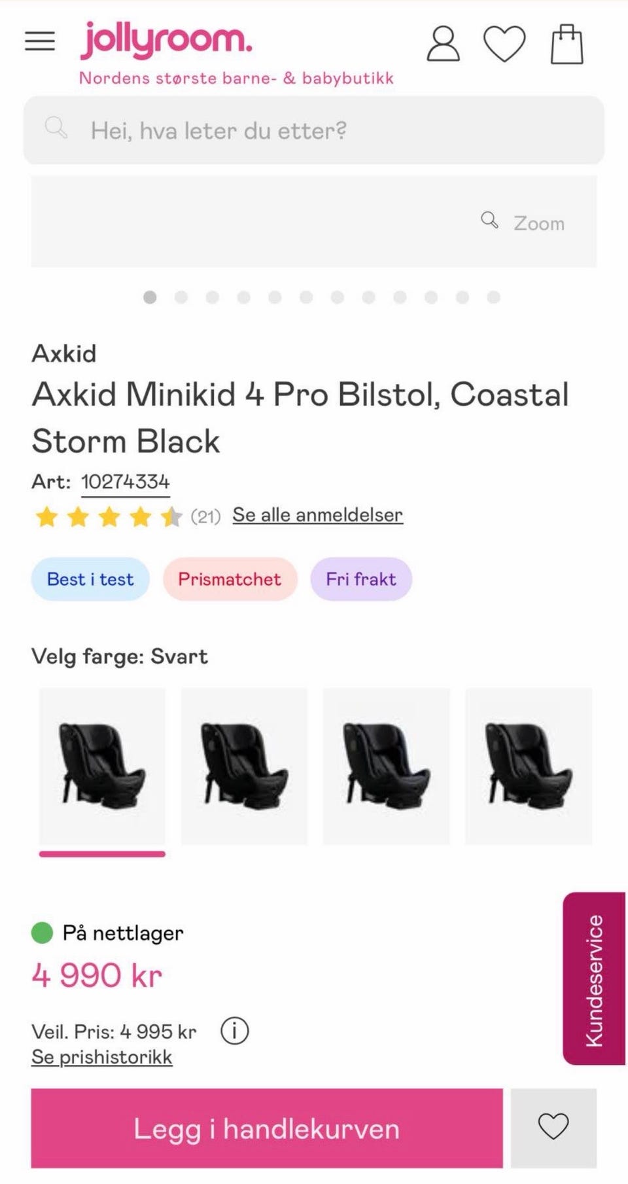This screenshot has height=1184, width=628.
Task: Open the user account profile icon
Action: (444, 44)
